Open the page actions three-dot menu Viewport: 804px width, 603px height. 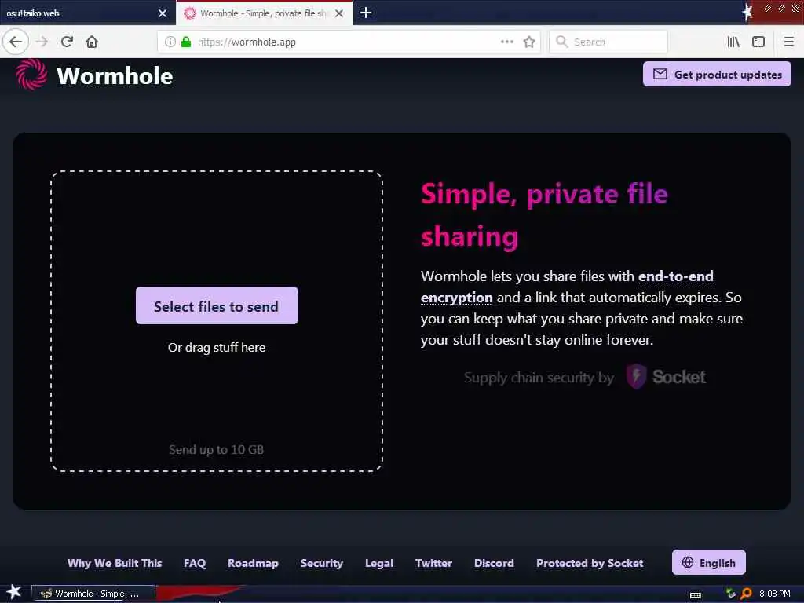[507, 42]
